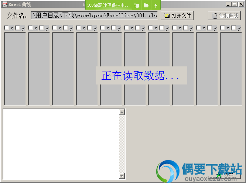The image size is (246, 183).
Task: Check the y box of the eighth column
Action: tap(185, 28)
